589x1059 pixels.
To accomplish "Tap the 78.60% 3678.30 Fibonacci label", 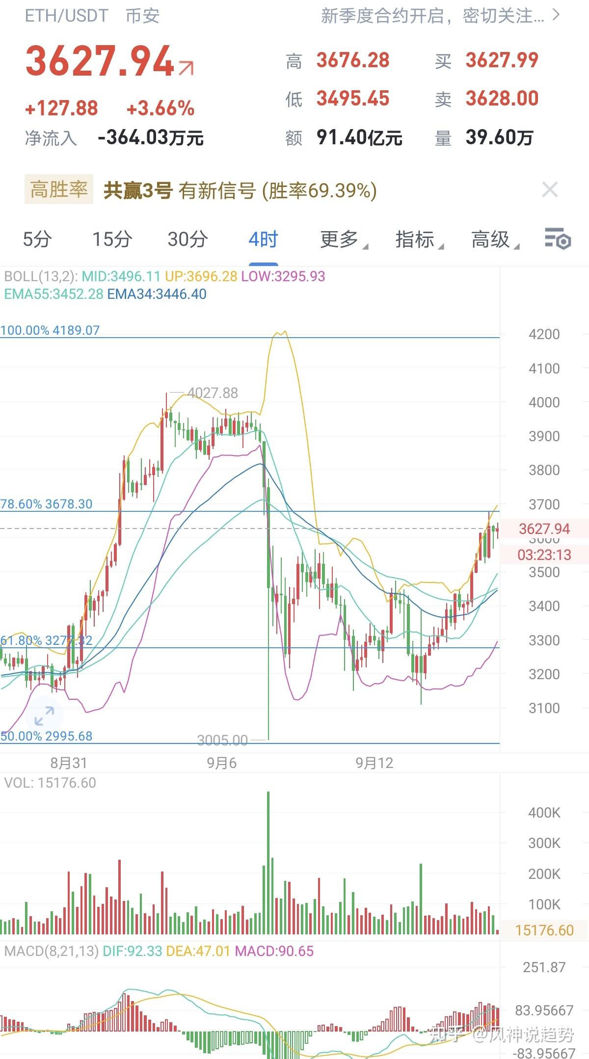I will (x=46, y=504).
